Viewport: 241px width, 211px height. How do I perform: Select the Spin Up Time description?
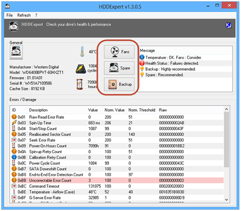pos(40,123)
